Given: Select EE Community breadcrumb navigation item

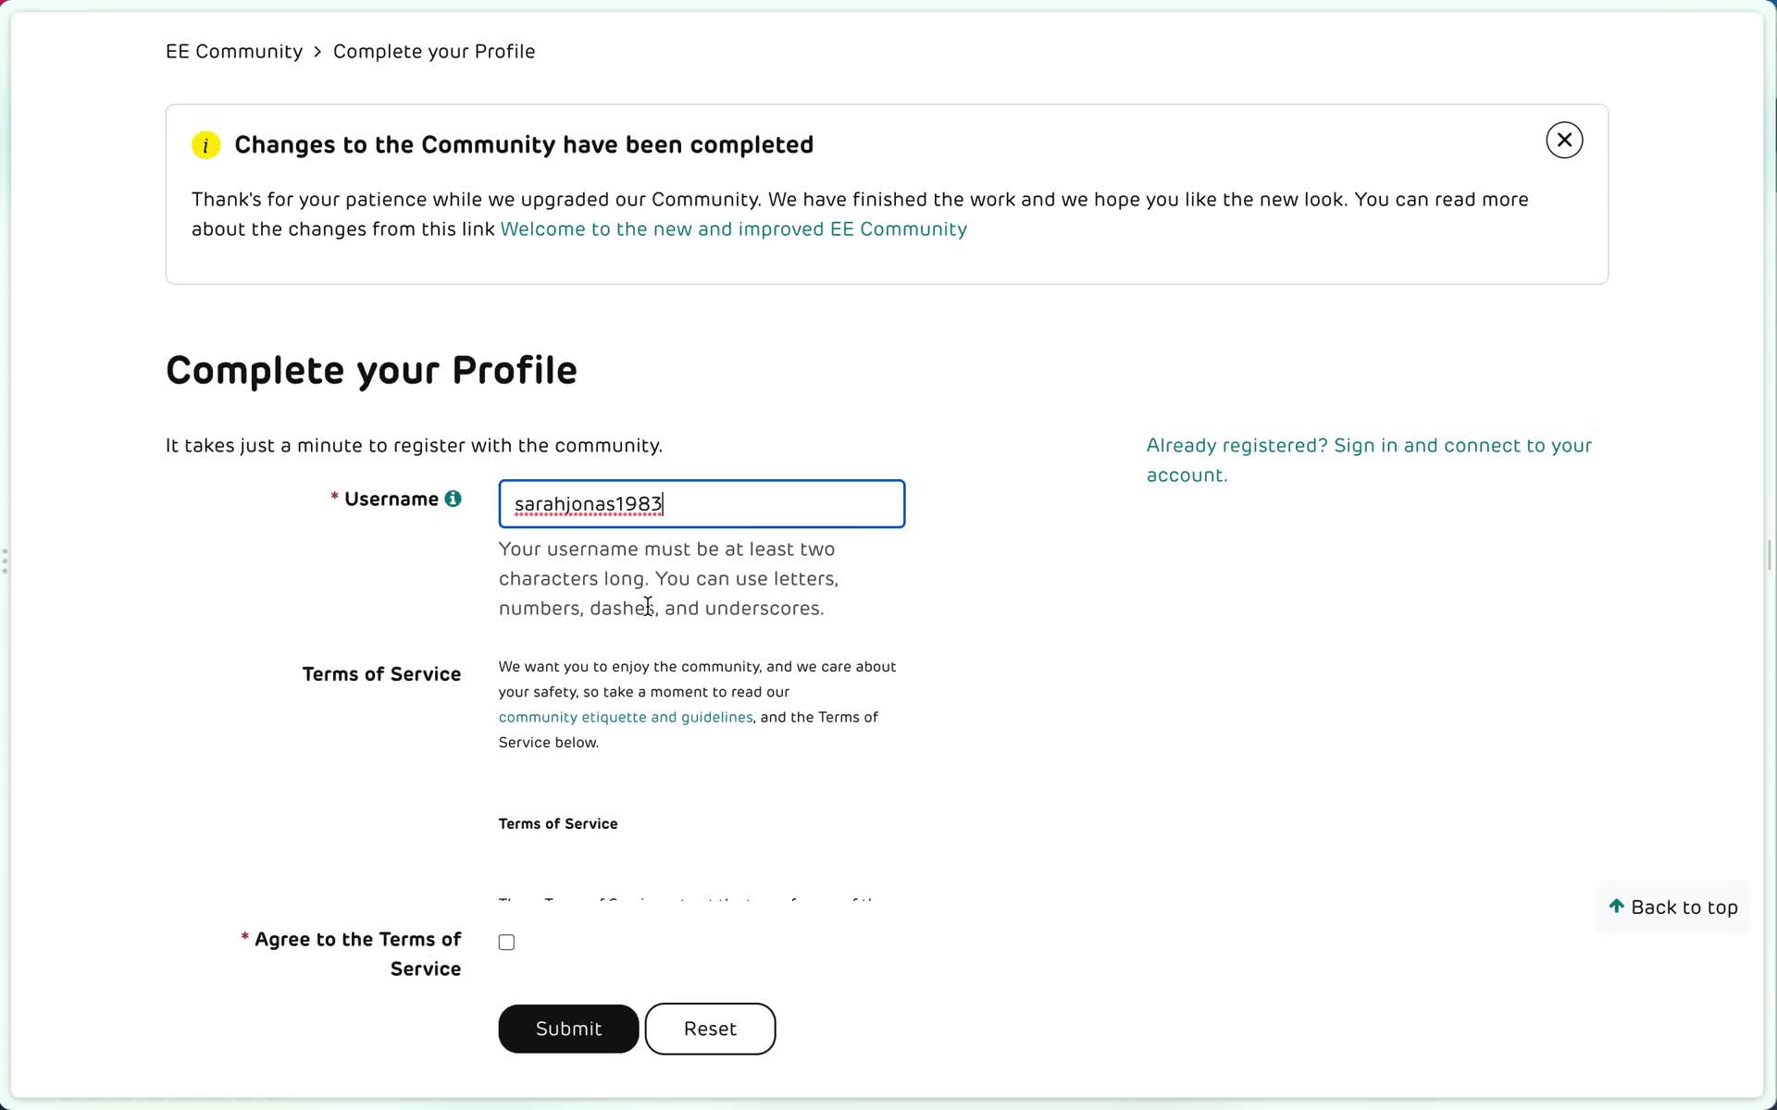Looking at the screenshot, I should point(234,53).
